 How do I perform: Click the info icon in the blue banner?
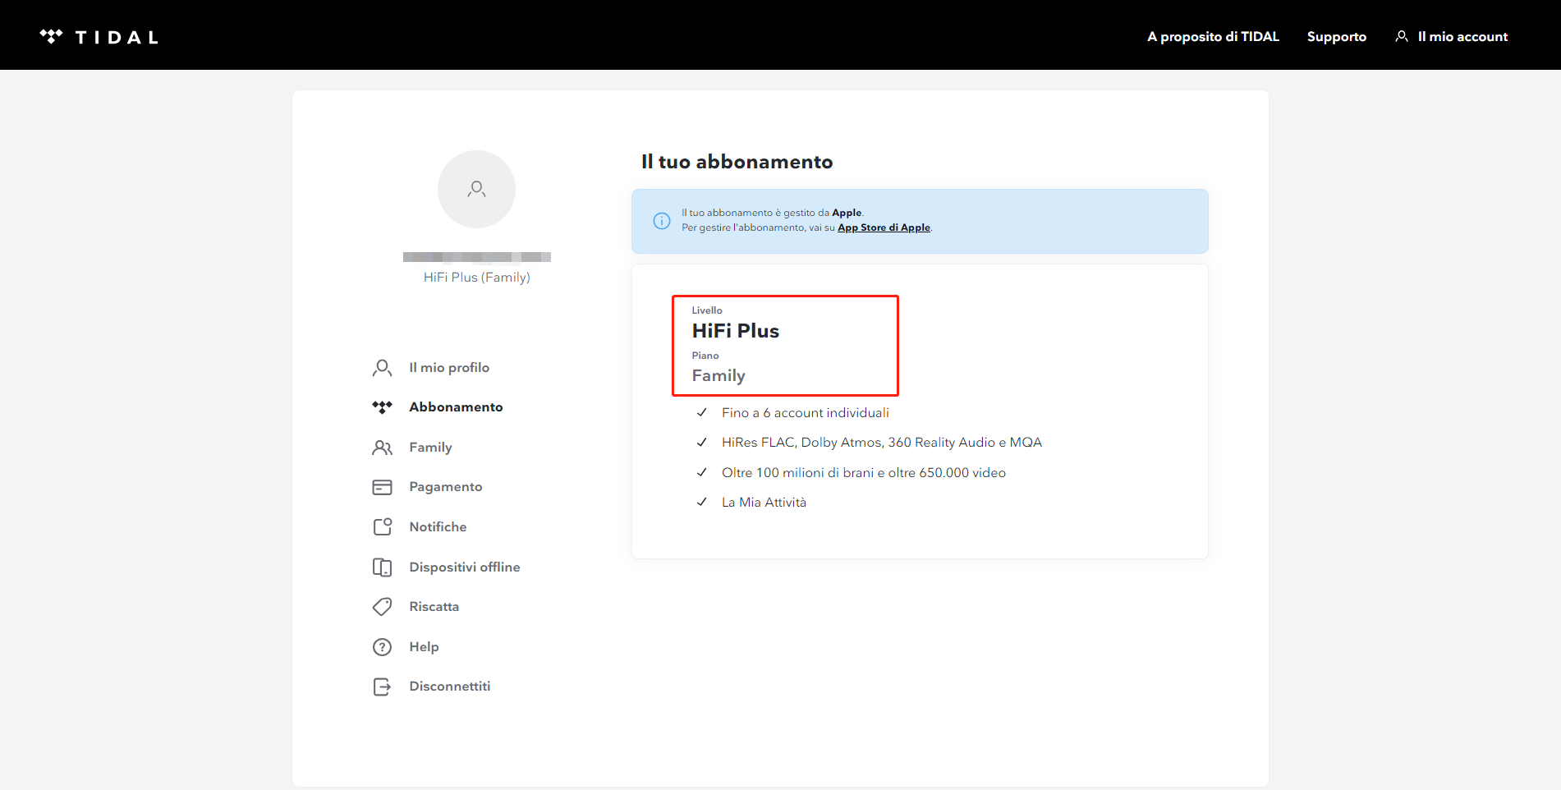coord(662,221)
